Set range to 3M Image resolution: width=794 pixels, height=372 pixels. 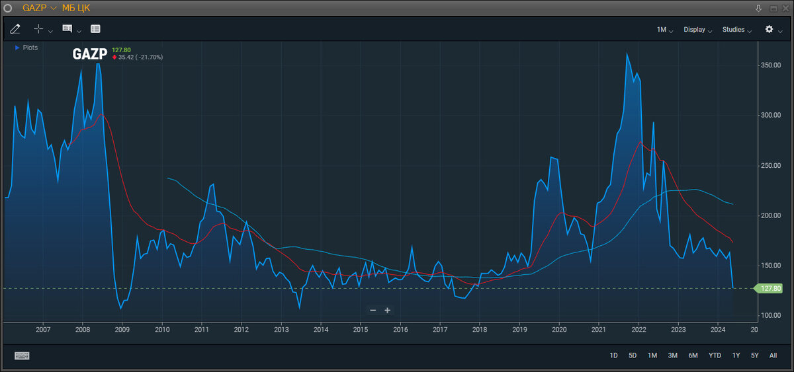coord(672,355)
